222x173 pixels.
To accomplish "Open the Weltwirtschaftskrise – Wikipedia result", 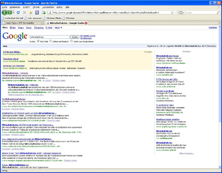I will (x=23, y=85).
